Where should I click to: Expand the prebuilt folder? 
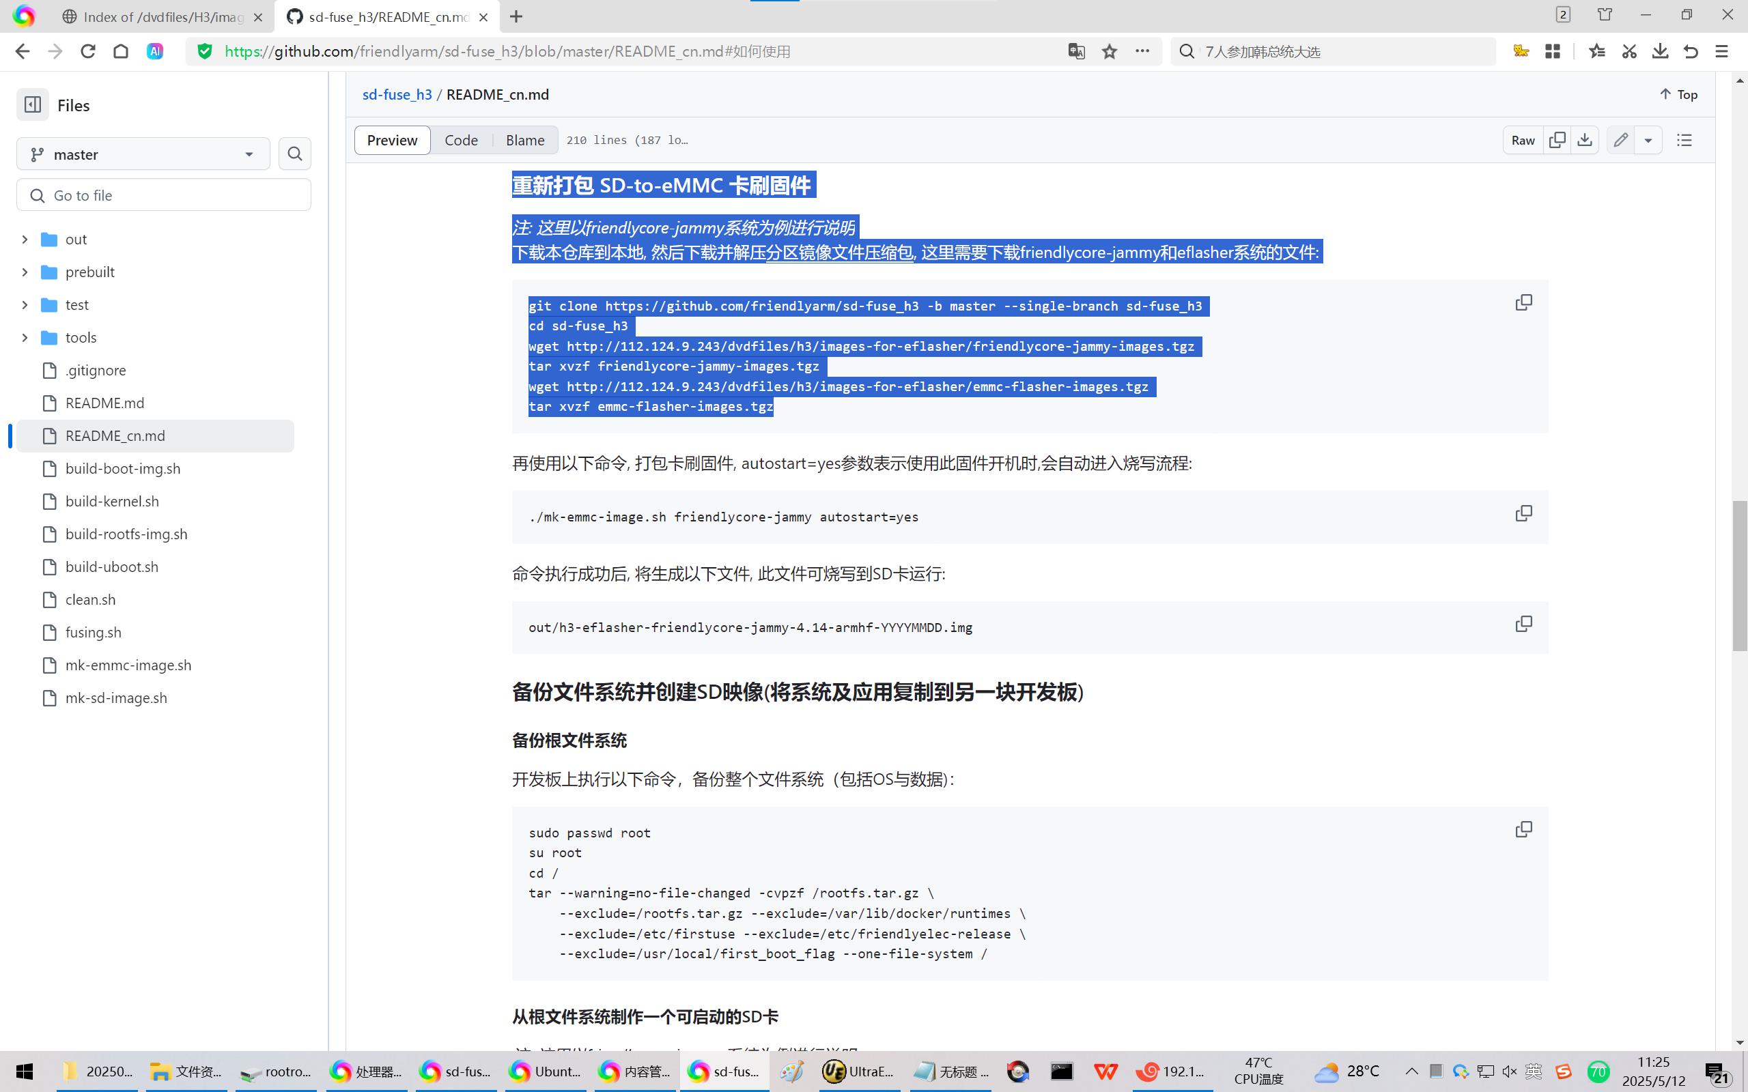click(25, 272)
